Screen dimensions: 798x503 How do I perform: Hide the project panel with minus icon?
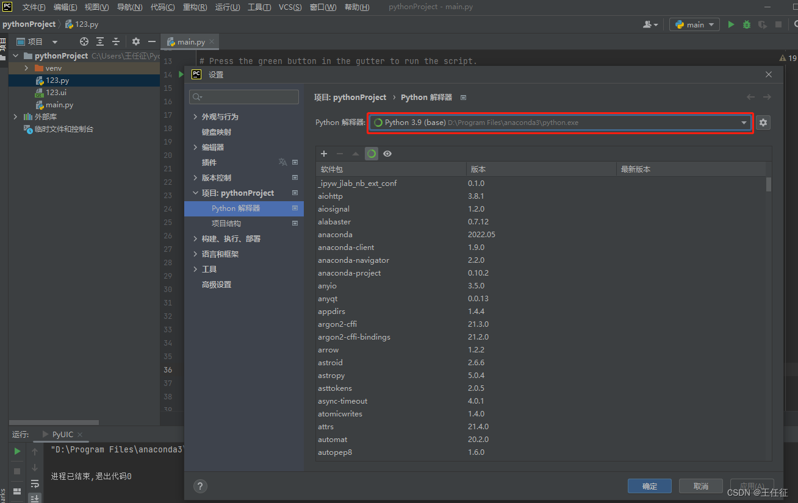click(x=152, y=41)
